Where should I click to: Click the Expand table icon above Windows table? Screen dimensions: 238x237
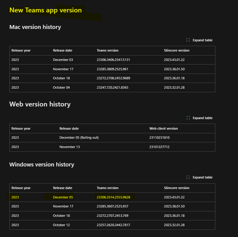pyautogui.click(x=188, y=177)
